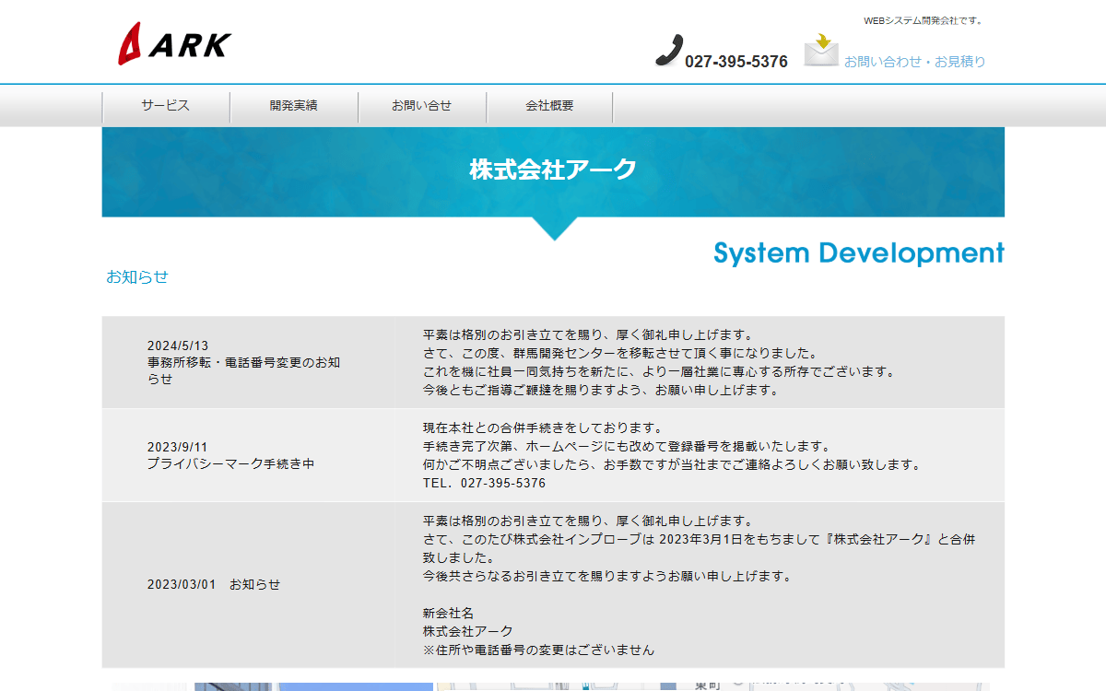Open the お問い合せ menu item

(x=422, y=106)
